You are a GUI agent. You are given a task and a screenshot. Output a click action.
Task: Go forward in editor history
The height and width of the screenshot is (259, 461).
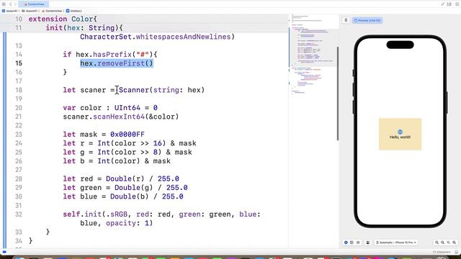(x=15, y=4)
